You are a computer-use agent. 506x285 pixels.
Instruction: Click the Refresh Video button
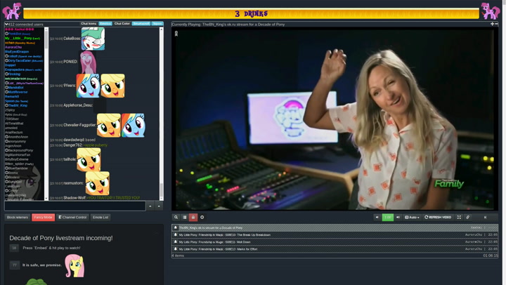click(x=438, y=218)
